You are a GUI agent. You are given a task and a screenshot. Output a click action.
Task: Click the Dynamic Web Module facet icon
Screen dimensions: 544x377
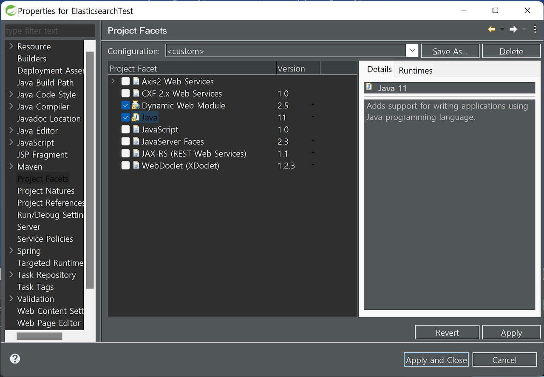pos(136,105)
